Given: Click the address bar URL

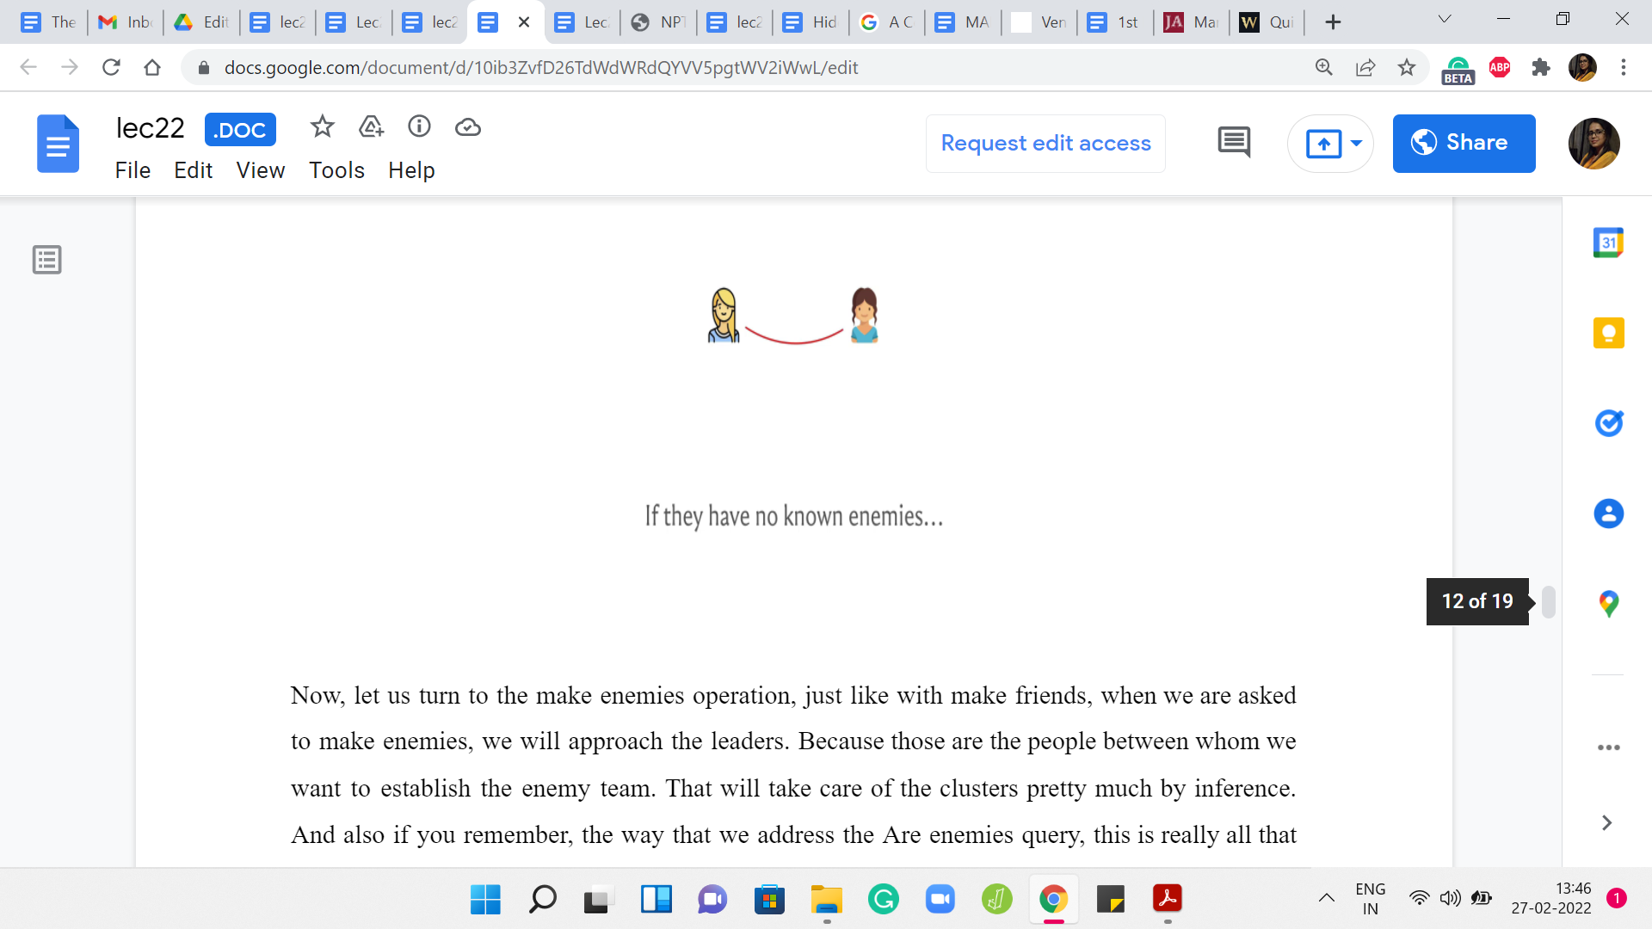Looking at the screenshot, I should (540, 68).
